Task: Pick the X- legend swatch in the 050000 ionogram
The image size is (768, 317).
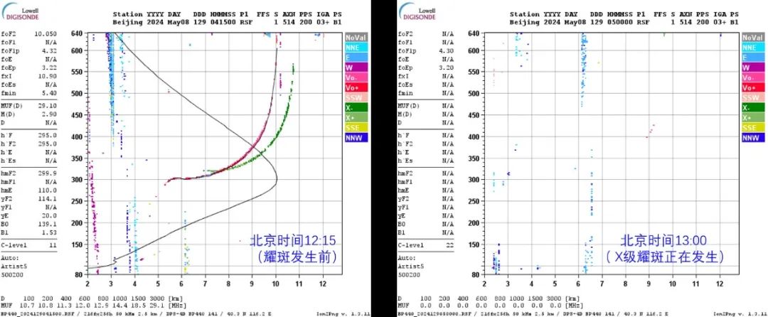Action: click(753, 107)
